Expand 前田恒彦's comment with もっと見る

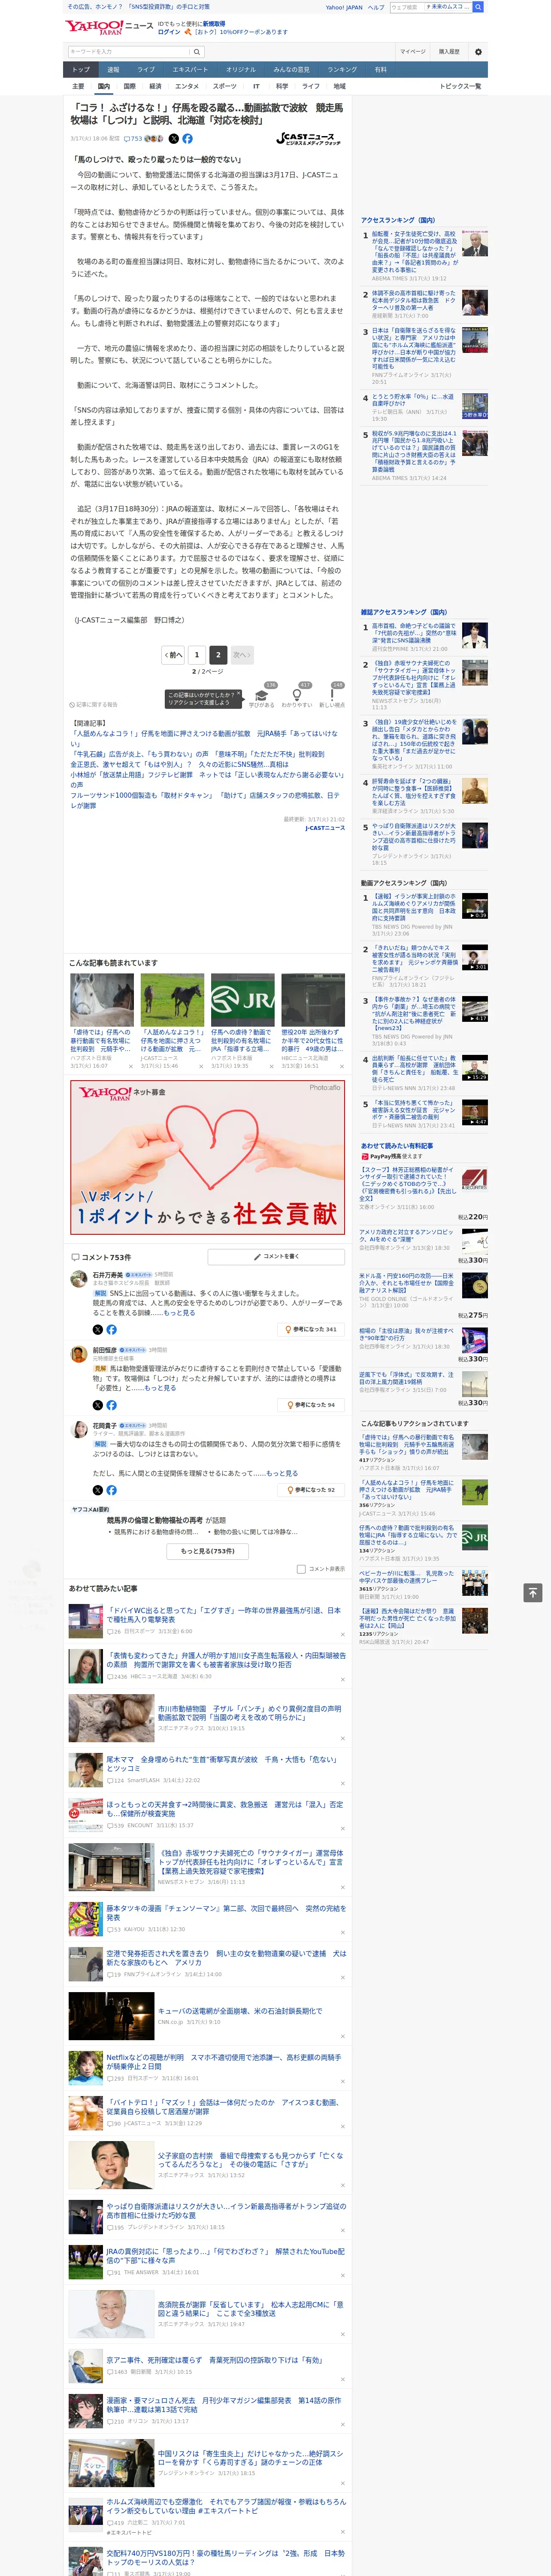[160, 1388]
